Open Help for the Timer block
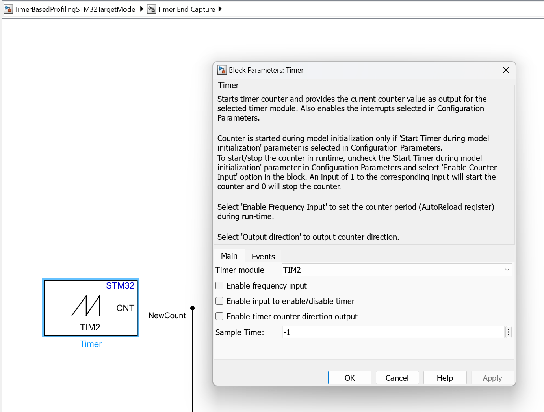The width and height of the screenshot is (544, 412). point(445,378)
